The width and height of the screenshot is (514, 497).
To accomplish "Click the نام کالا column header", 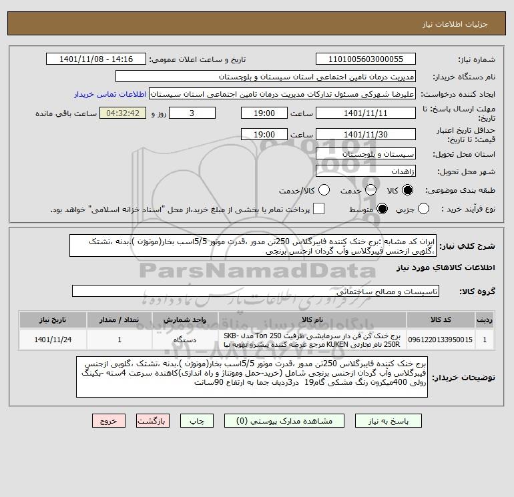I will click(312, 320).
